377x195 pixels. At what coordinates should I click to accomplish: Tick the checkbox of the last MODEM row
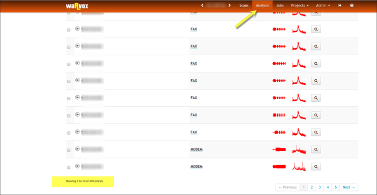click(x=69, y=167)
